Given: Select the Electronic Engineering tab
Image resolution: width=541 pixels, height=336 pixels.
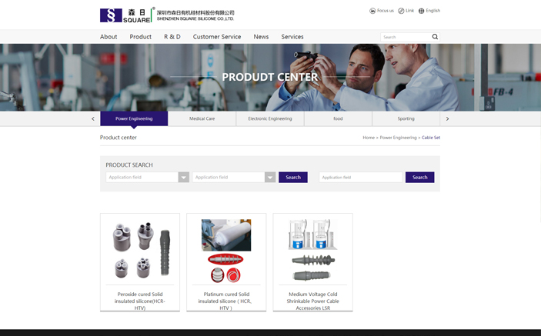Looking at the screenshot, I should (270, 118).
